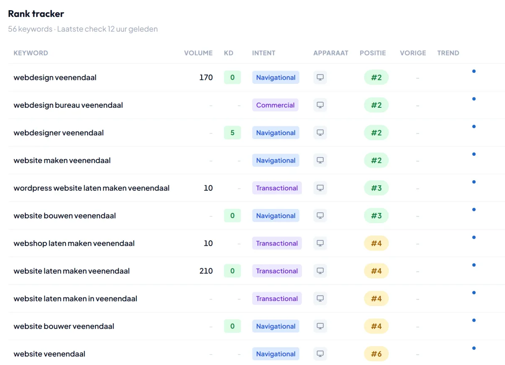Sort by VORIGE column header

pyautogui.click(x=413, y=53)
